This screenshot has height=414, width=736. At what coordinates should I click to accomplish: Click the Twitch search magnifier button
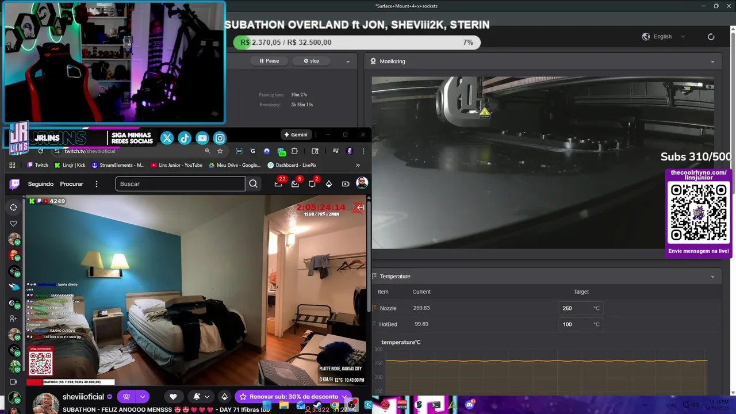[x=253, y=184]
